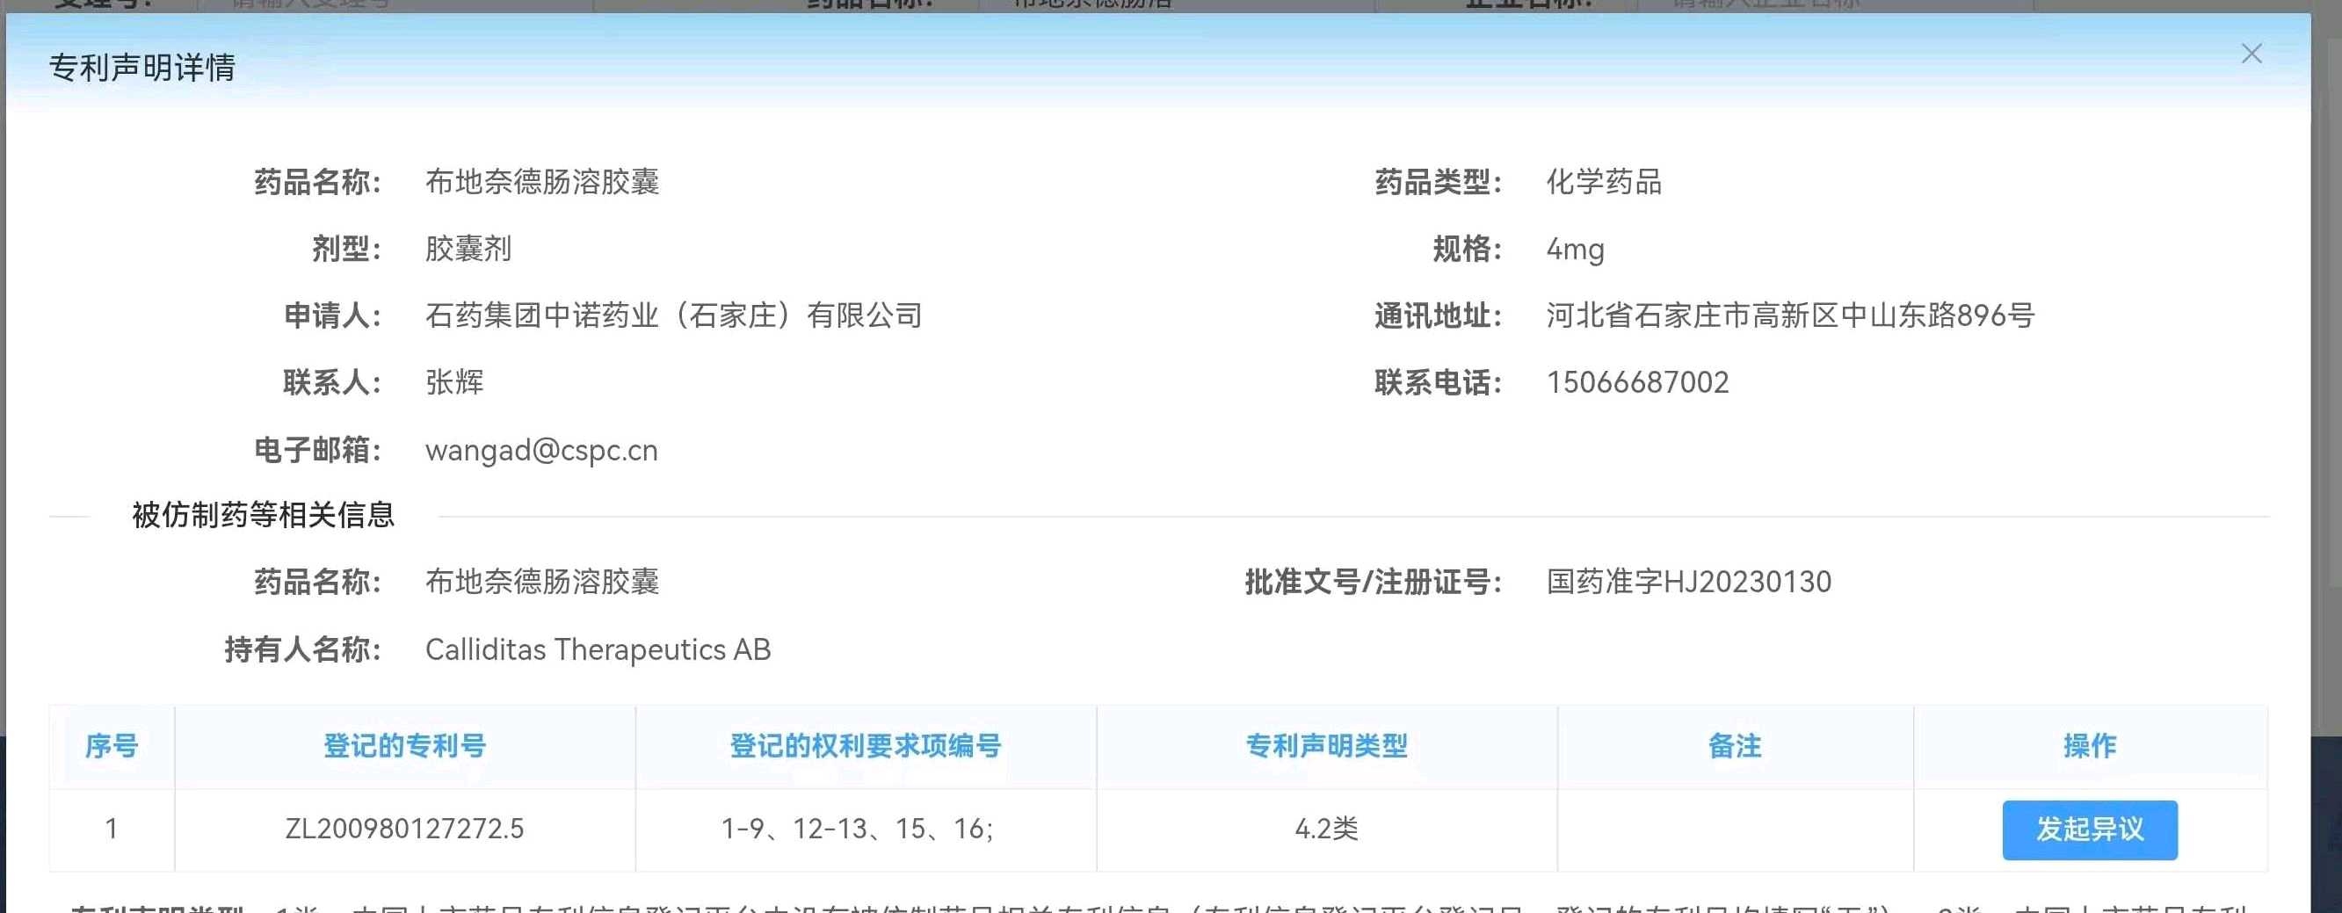This screenshot has height=913, width=2342.
Task: Click the 药品类型 label
Action: click(1439, 182)
